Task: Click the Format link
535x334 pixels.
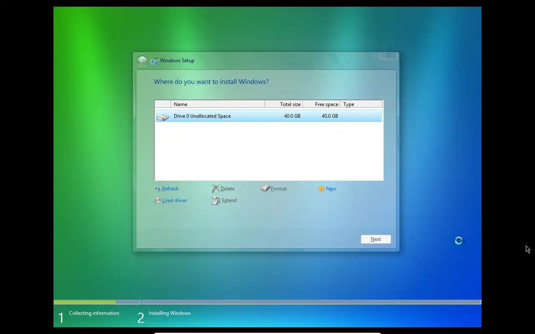Action: 279,189
